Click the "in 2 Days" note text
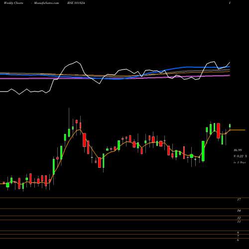The width and height of the screenshot is (249, 249). tap(240, 162)
